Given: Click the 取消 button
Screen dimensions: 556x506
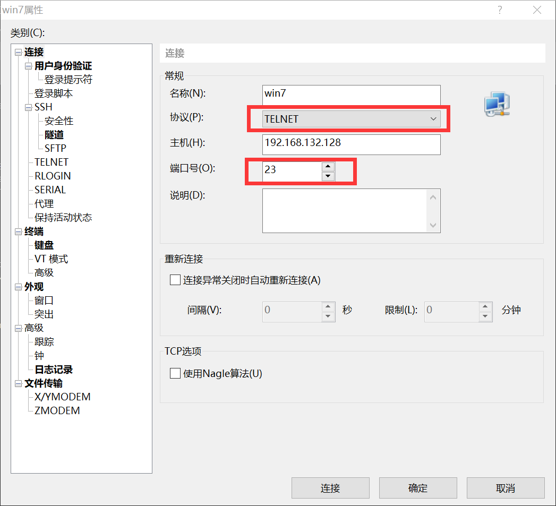Looking at the screenshot, I should [x=506, y=488].
